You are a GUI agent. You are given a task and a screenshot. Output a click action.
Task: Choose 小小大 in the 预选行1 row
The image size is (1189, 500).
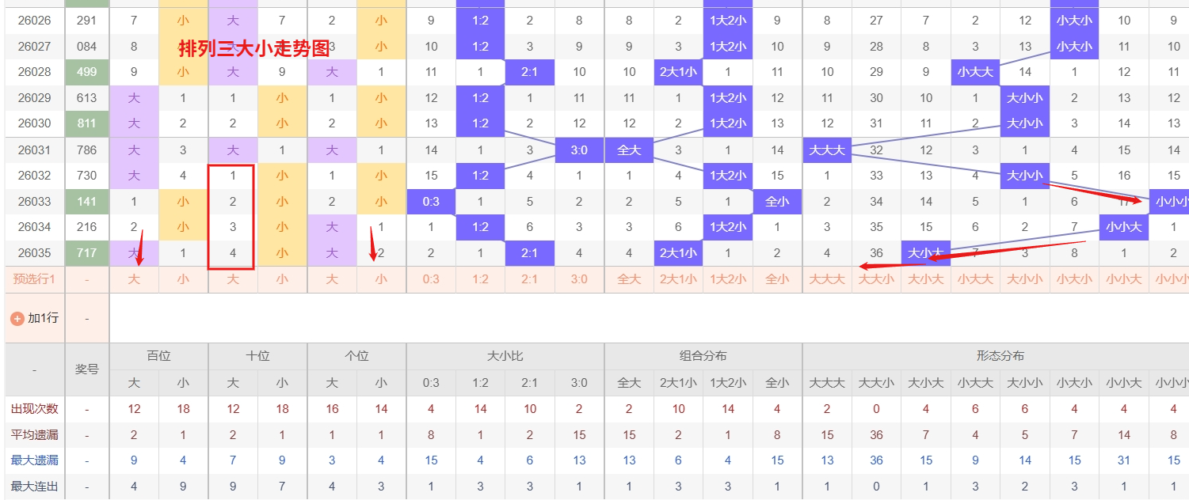(x=1124, y=279)
